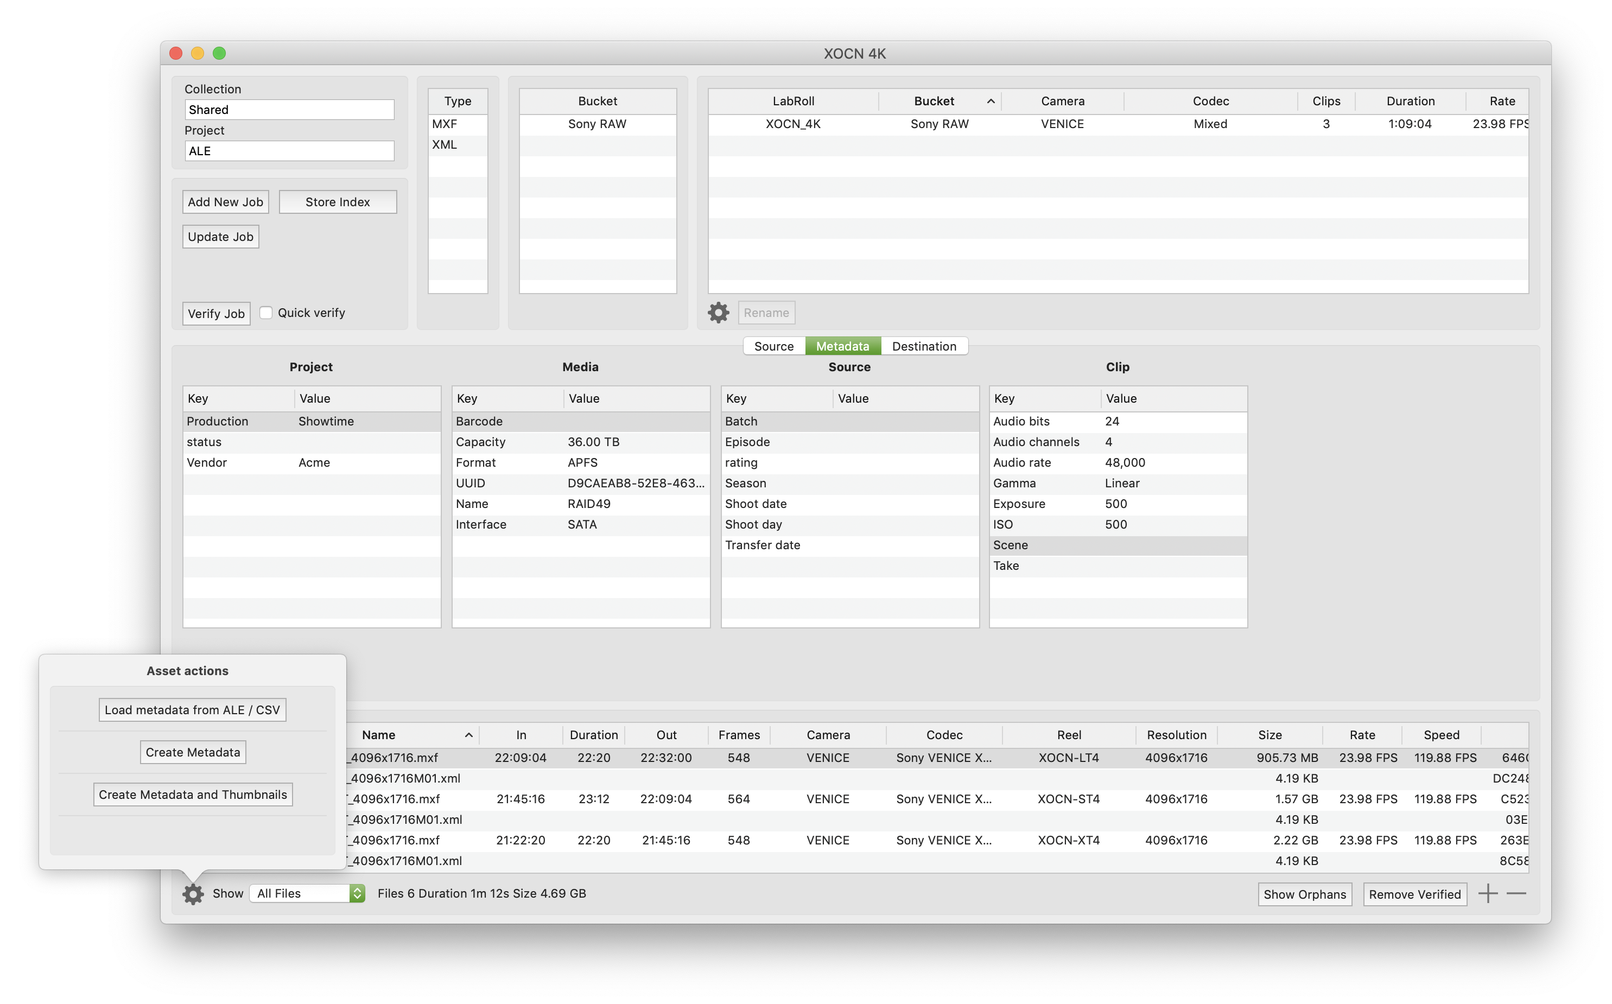Select the Scene row in Clip metadata
Viewport: 1612px width, 1004px height.
tap(1118, 545)
